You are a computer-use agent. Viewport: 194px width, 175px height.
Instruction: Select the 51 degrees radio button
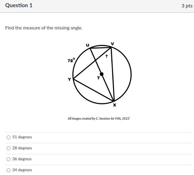coord(8,137)
